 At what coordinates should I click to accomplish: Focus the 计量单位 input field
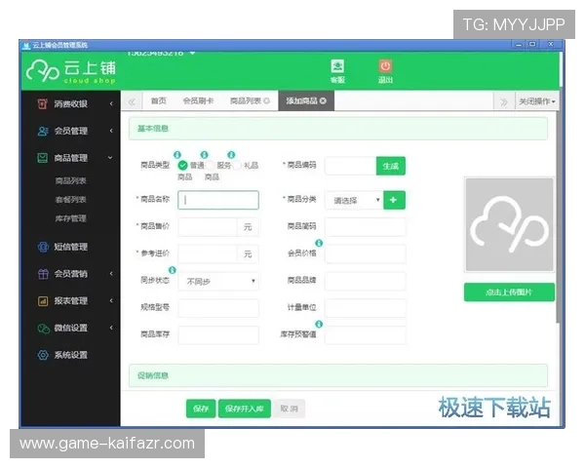366,308
